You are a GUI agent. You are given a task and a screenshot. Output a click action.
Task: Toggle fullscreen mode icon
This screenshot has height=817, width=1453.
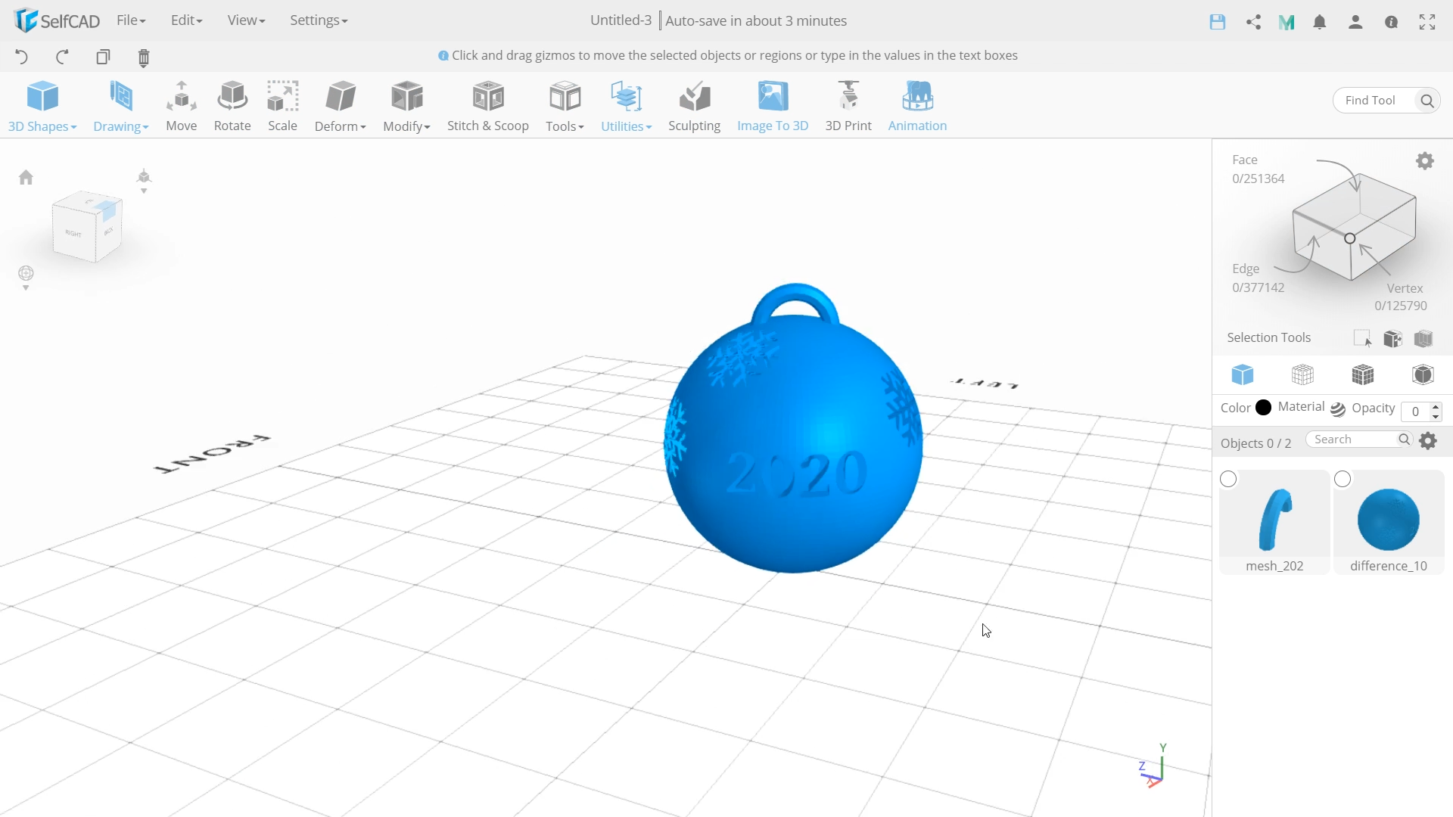(1427, 22)
